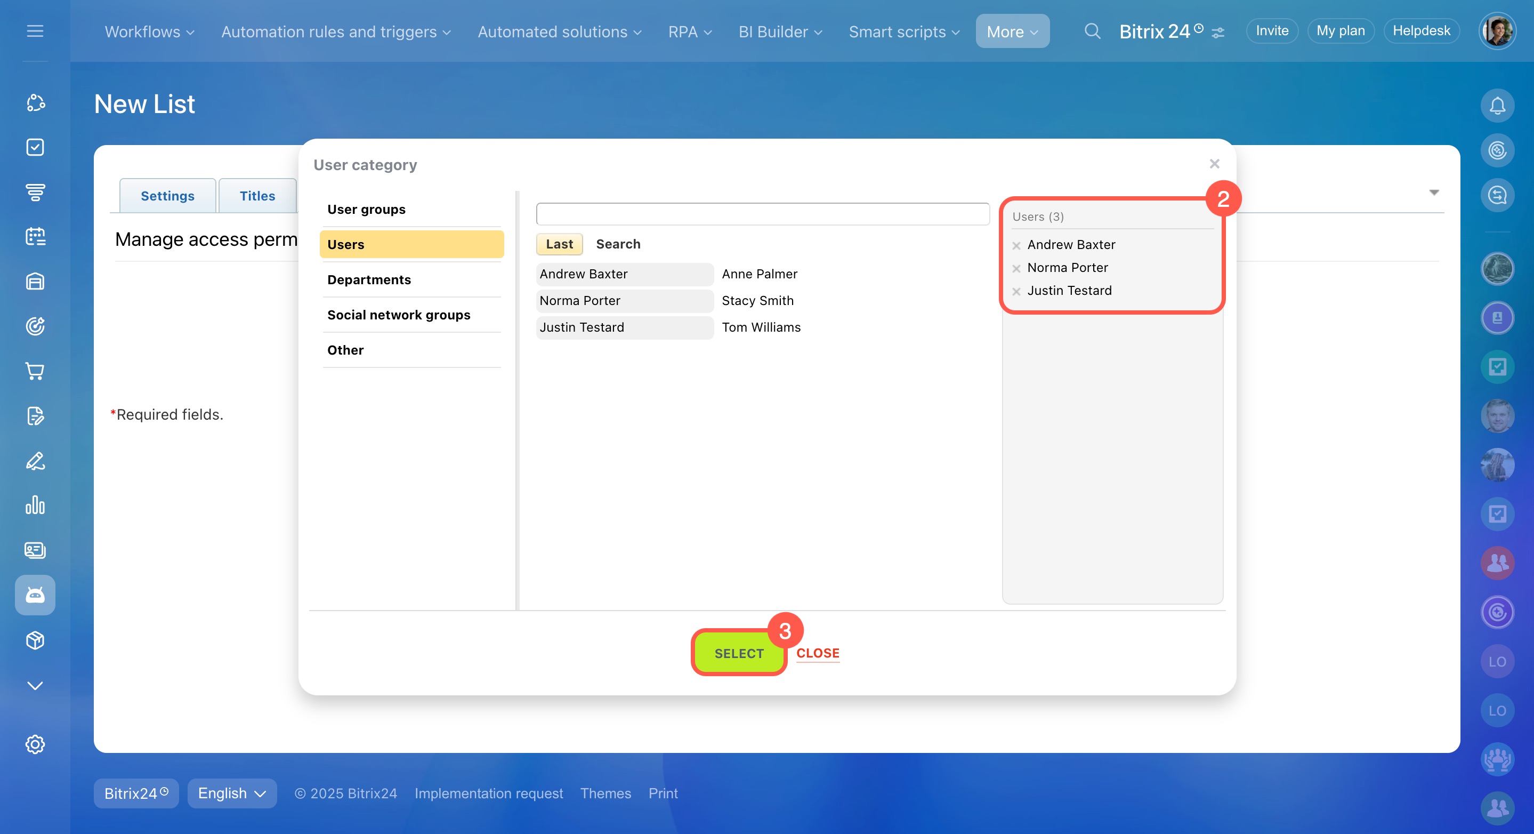Open My plan in header

tap(1340, 31)
